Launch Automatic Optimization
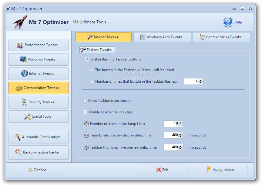This screenshot has width=262, height=186. (x=38, y=137)
